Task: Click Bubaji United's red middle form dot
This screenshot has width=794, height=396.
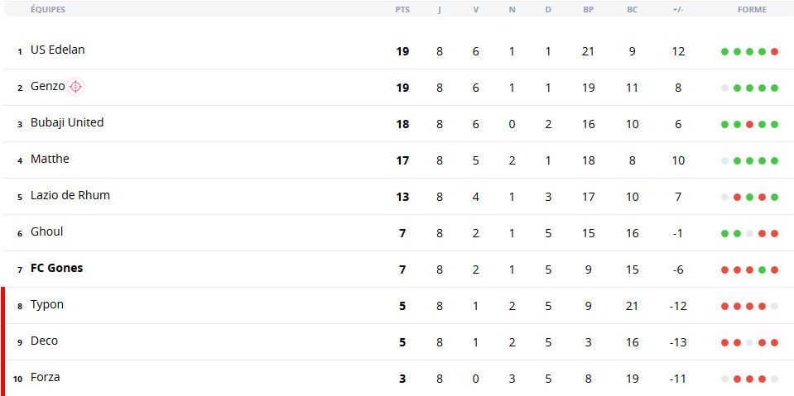Action: [x=749, y=124]
